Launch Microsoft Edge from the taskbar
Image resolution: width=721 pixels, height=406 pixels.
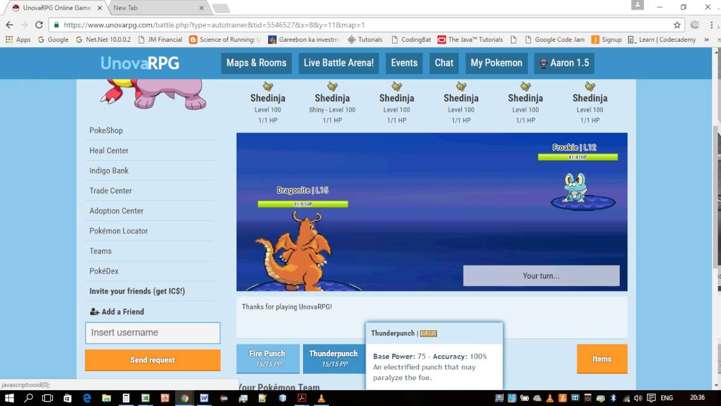87,398
